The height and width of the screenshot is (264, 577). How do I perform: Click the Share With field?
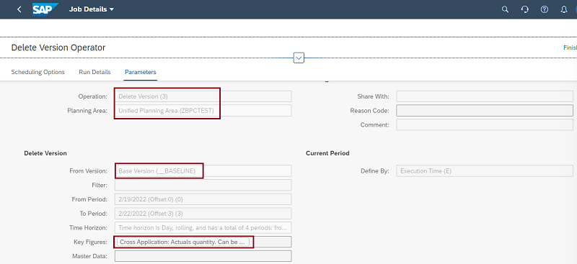coord(485,96)
